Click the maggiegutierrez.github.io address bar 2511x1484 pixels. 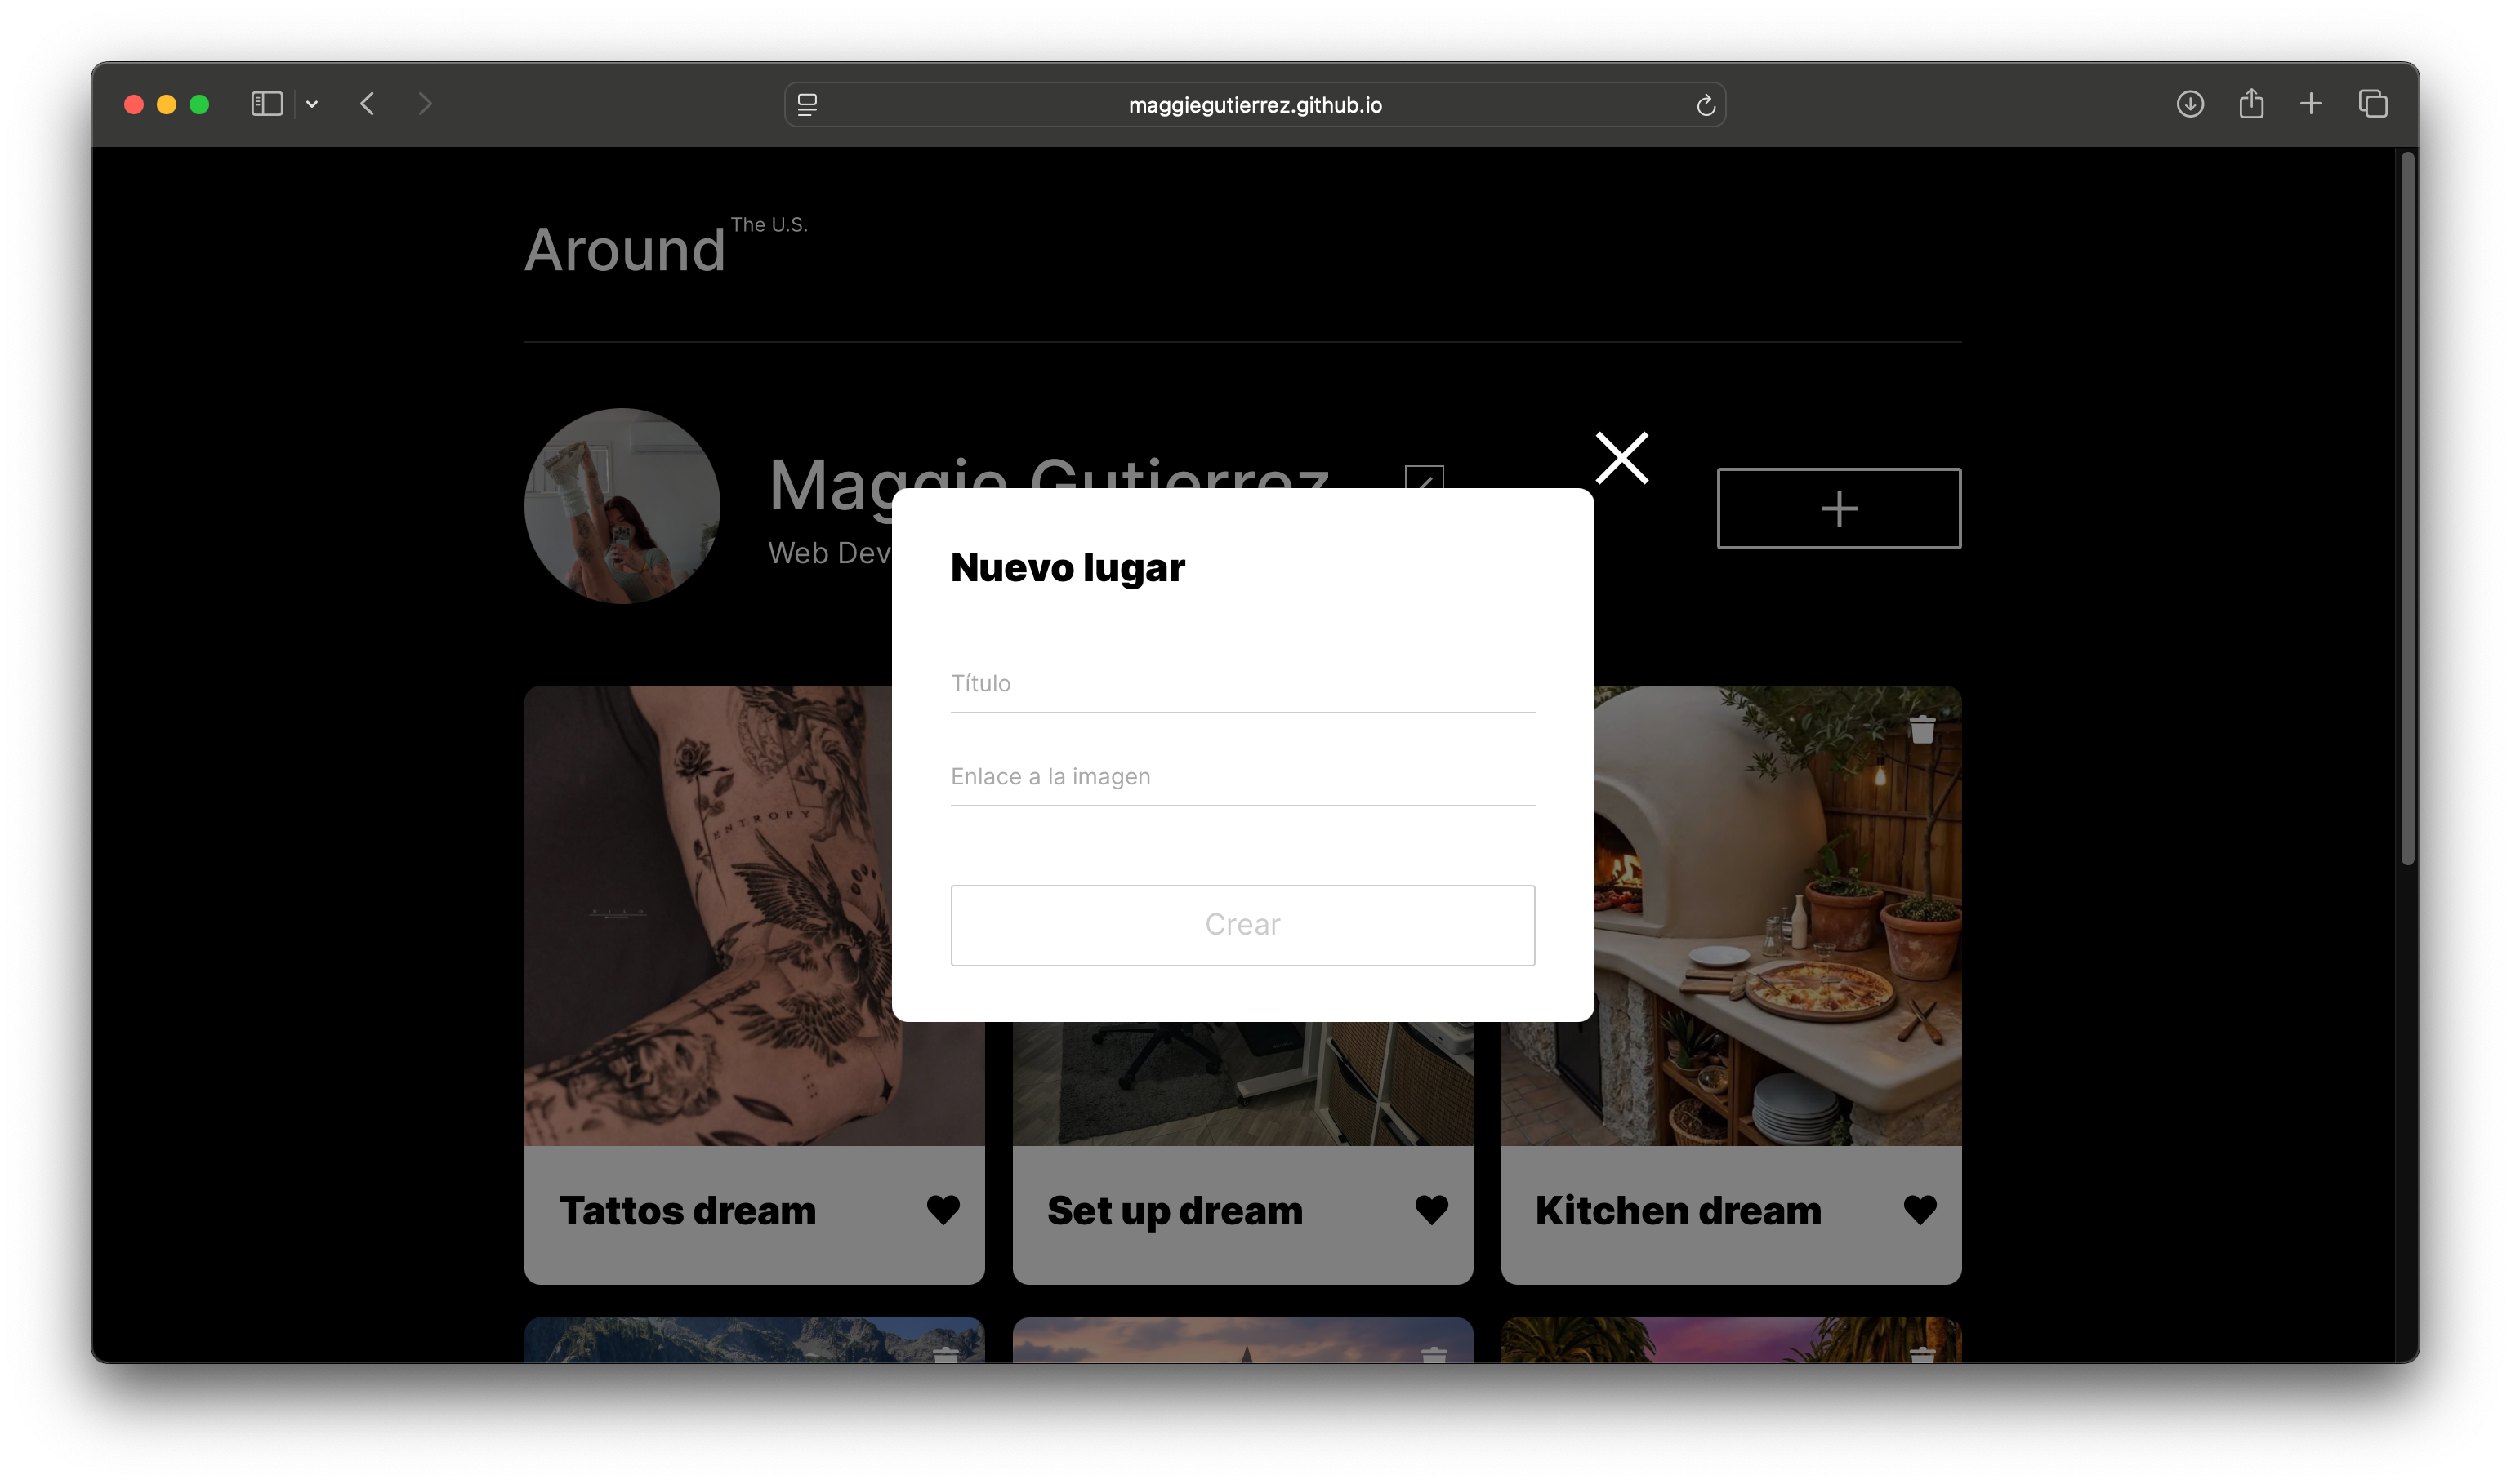click(x=1255, y=105)
